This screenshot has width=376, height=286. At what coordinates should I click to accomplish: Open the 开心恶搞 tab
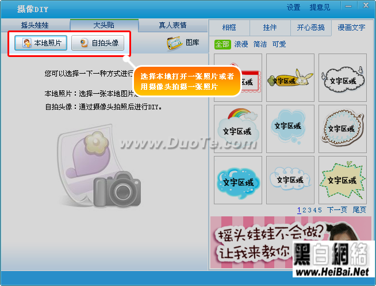pos(311,28)
